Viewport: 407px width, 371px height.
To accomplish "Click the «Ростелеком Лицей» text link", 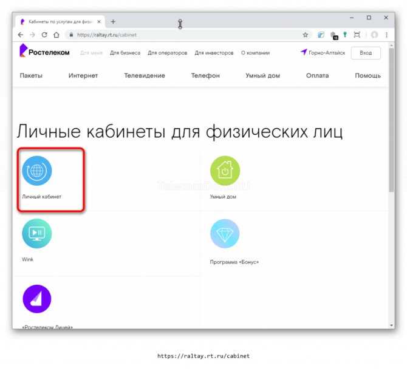I will click(47, 327).
